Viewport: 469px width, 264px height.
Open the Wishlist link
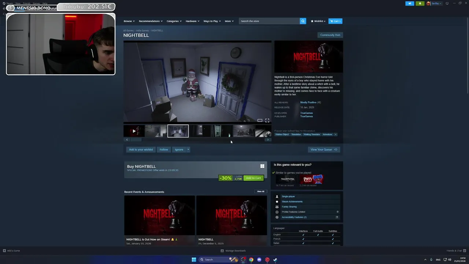318,21
